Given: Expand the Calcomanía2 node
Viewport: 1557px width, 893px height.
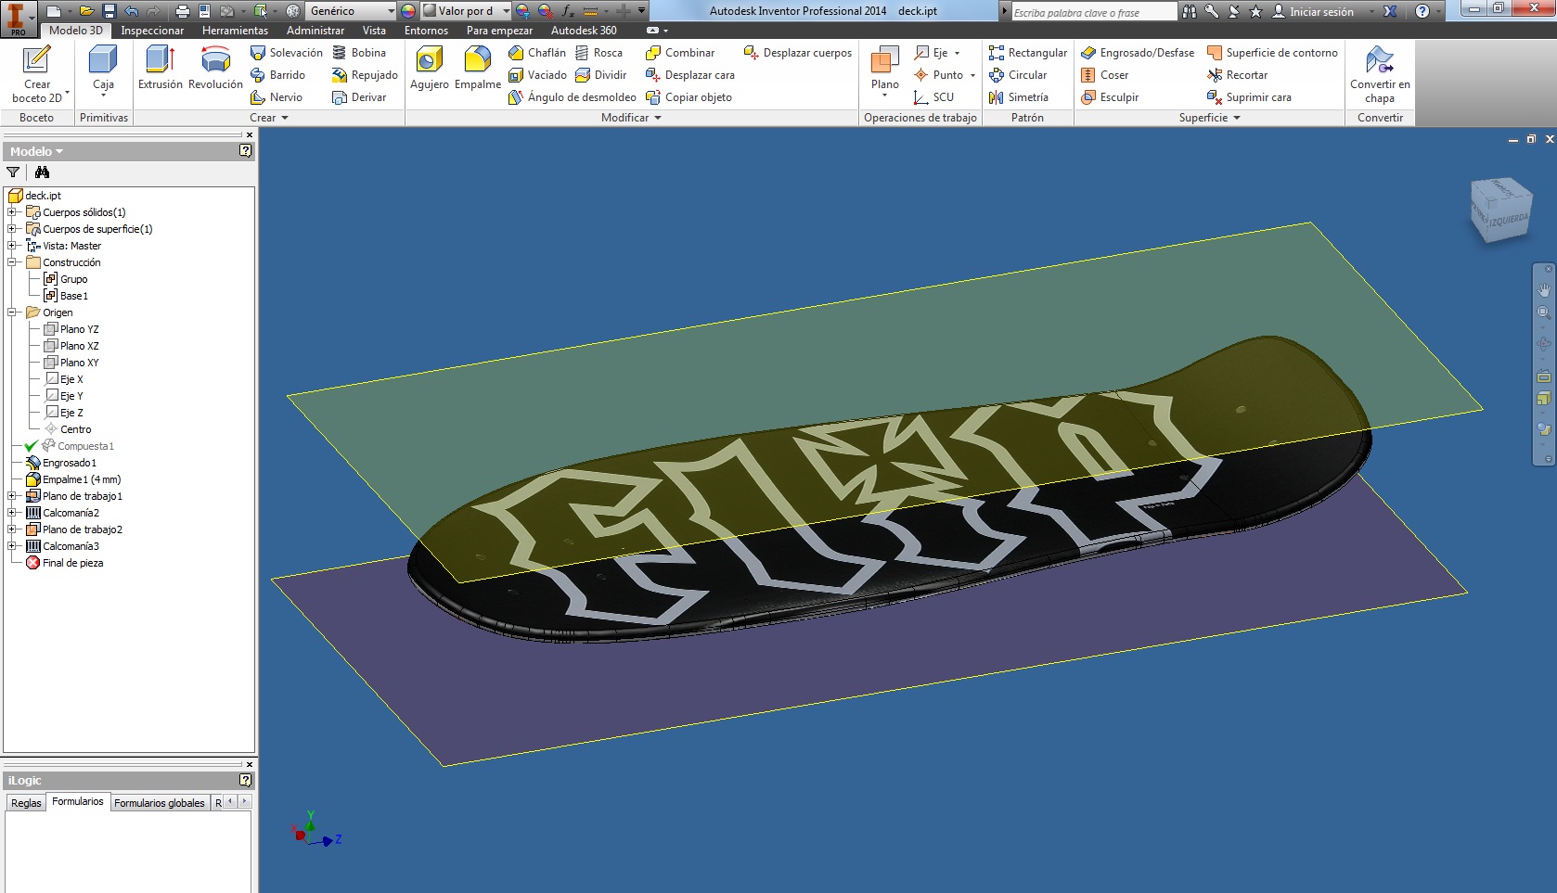Looking at the screenshot, I should coord(11,513).
